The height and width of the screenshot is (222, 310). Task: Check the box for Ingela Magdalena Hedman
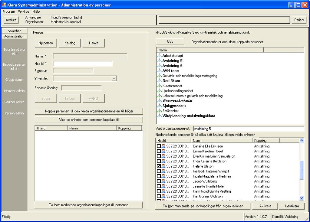click(159, 176)
